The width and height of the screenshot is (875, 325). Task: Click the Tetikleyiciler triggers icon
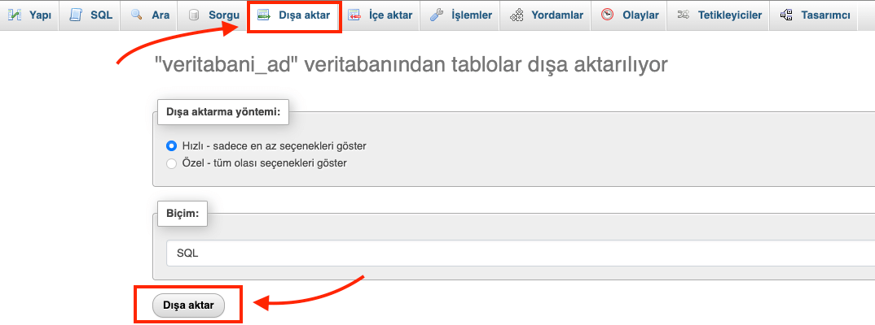click(683, 15)
